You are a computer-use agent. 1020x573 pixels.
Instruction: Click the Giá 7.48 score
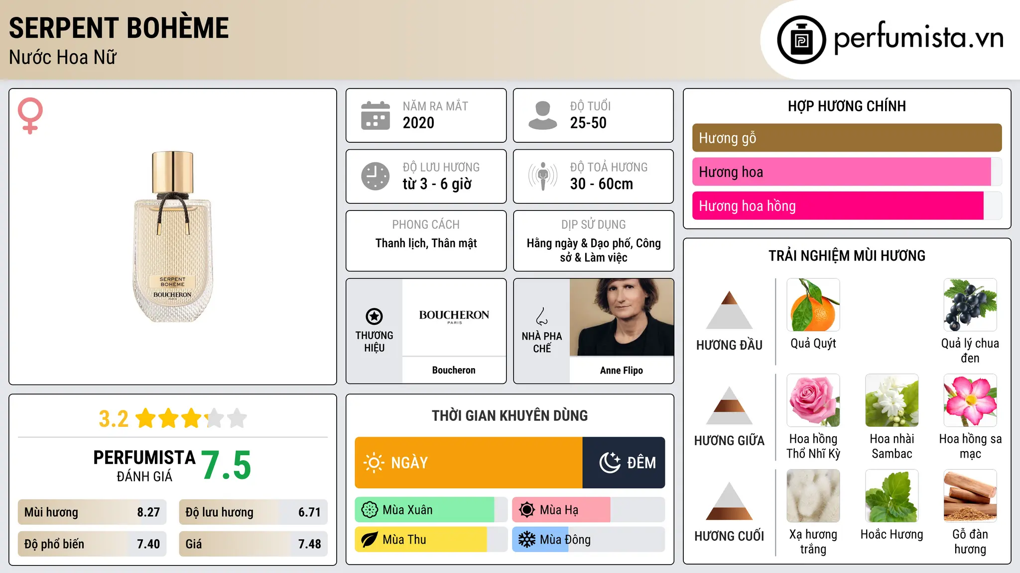tap(253, 544)
